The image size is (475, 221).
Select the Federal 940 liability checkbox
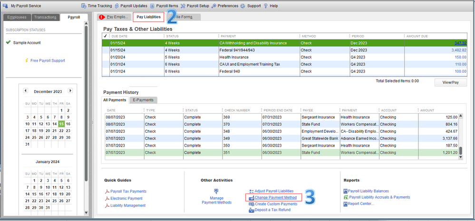coord(107,71)
